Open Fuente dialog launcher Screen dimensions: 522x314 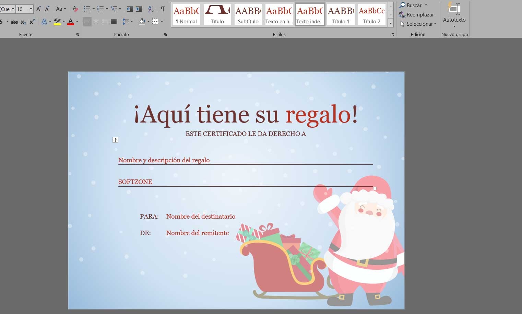click(78, 35)
